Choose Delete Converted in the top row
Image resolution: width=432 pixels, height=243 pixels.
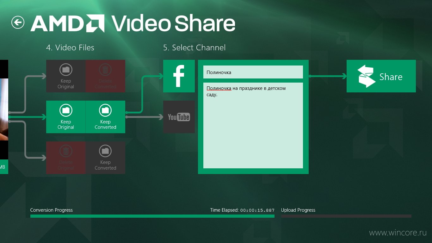[x=105, y=76]
